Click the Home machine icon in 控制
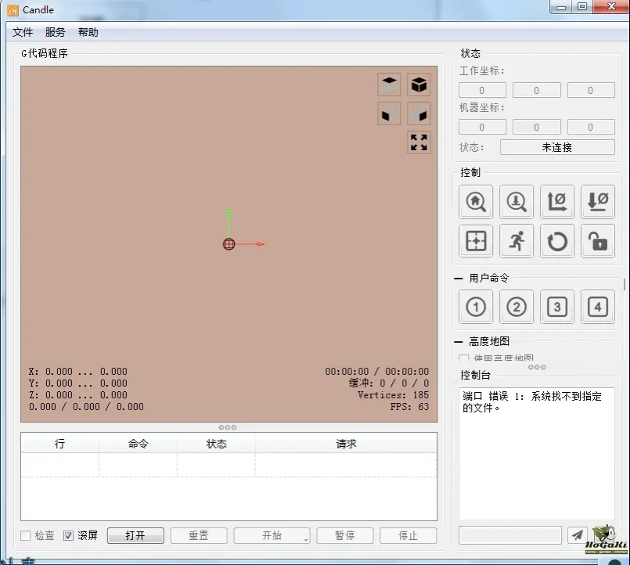The image size is (630, 565). (x=476, y=201)
